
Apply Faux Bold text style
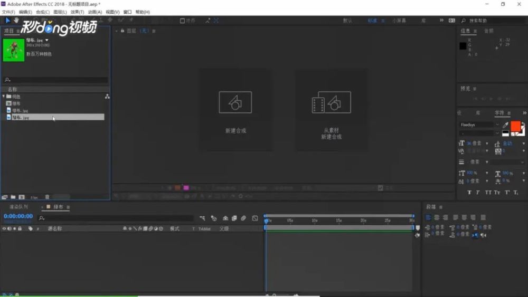point(469,193)
